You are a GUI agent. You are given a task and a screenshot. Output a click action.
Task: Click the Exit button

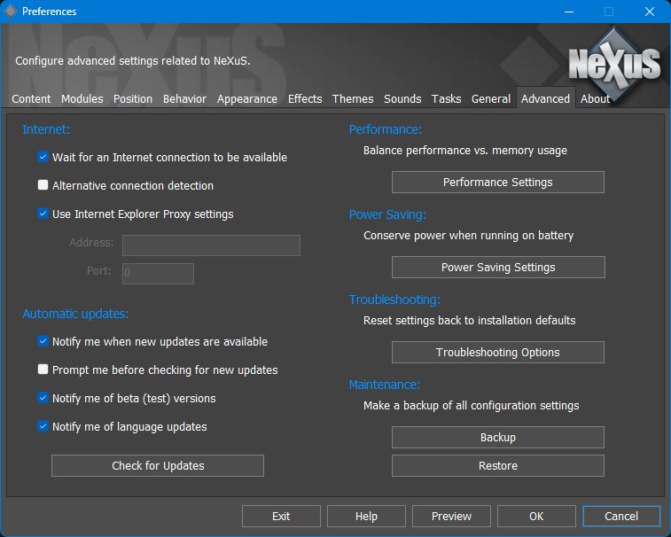coord(281,516)
